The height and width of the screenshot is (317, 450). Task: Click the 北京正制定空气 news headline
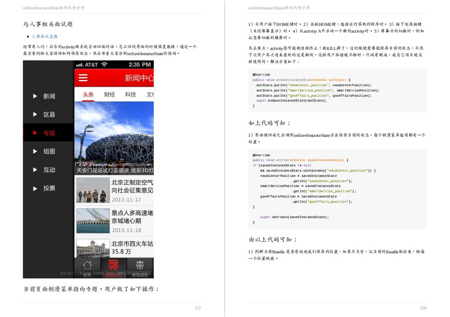[x=132, y=186]
